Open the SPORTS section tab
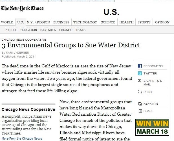174x141 pixels. point(144,22)
